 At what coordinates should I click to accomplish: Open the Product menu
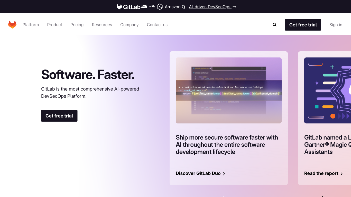[54, 25]
